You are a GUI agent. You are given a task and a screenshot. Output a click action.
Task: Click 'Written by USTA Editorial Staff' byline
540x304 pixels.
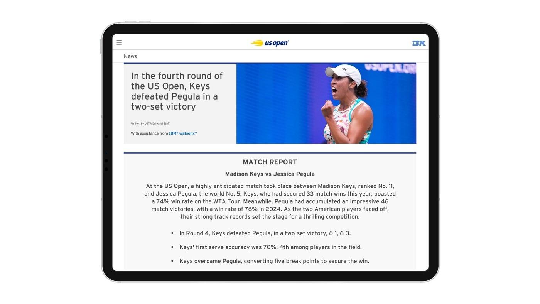[150, 123]
